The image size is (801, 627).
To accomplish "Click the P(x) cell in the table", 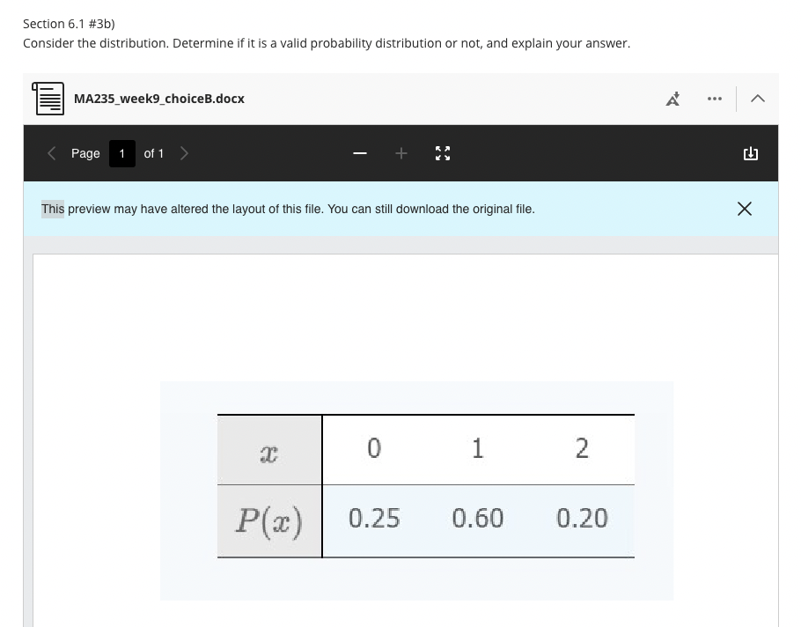I will (269, 520).
